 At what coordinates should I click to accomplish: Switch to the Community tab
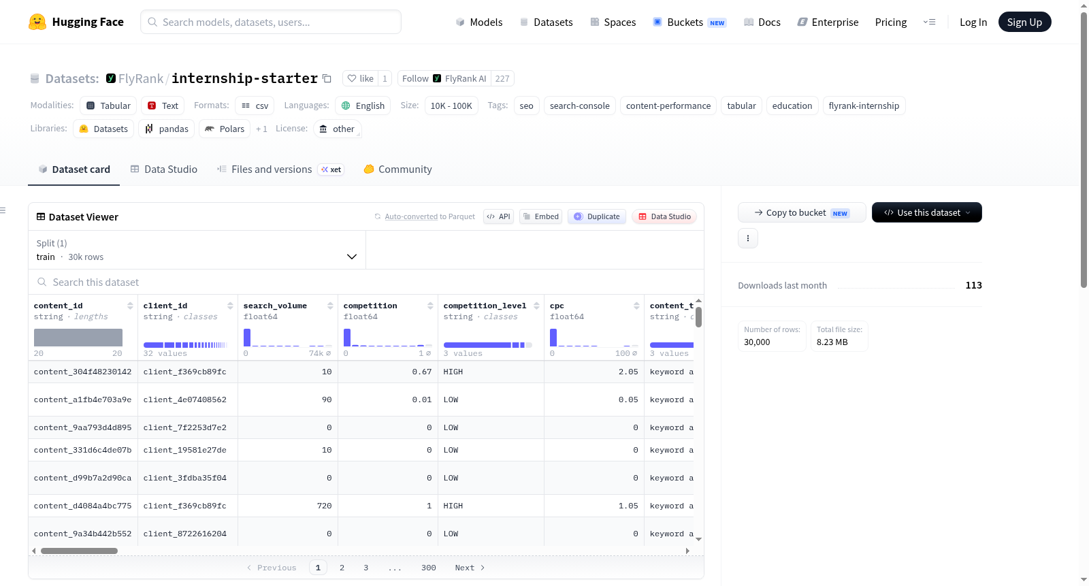(397, 169)
